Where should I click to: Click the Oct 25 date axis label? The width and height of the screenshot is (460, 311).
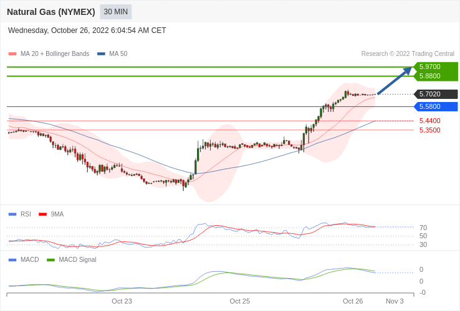click(240, 301)
